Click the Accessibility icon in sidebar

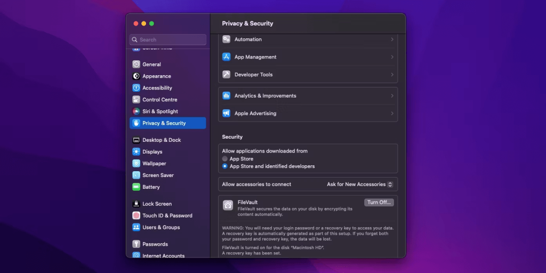(x=136, y=88)
